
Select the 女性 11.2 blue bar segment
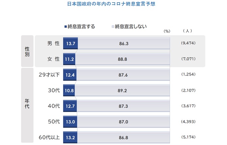[69, 59]
